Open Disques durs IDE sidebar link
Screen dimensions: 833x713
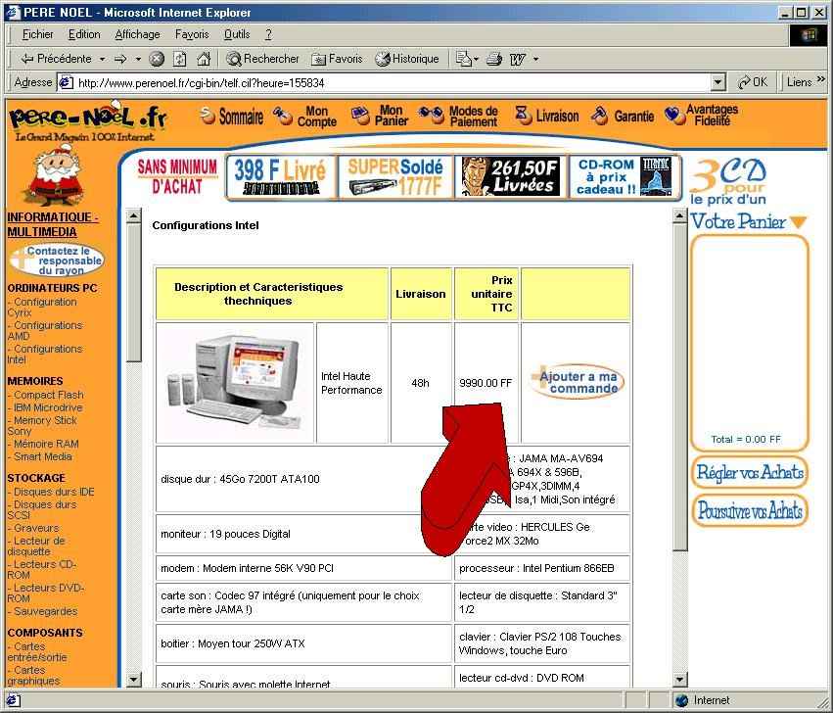click(51, 493)
